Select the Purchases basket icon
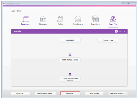 coord(78,19)
